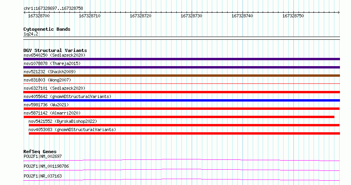Click the magenta line for POU2F1|NM_002697
This screenshot has height=185, width=351.
(181, 160)
